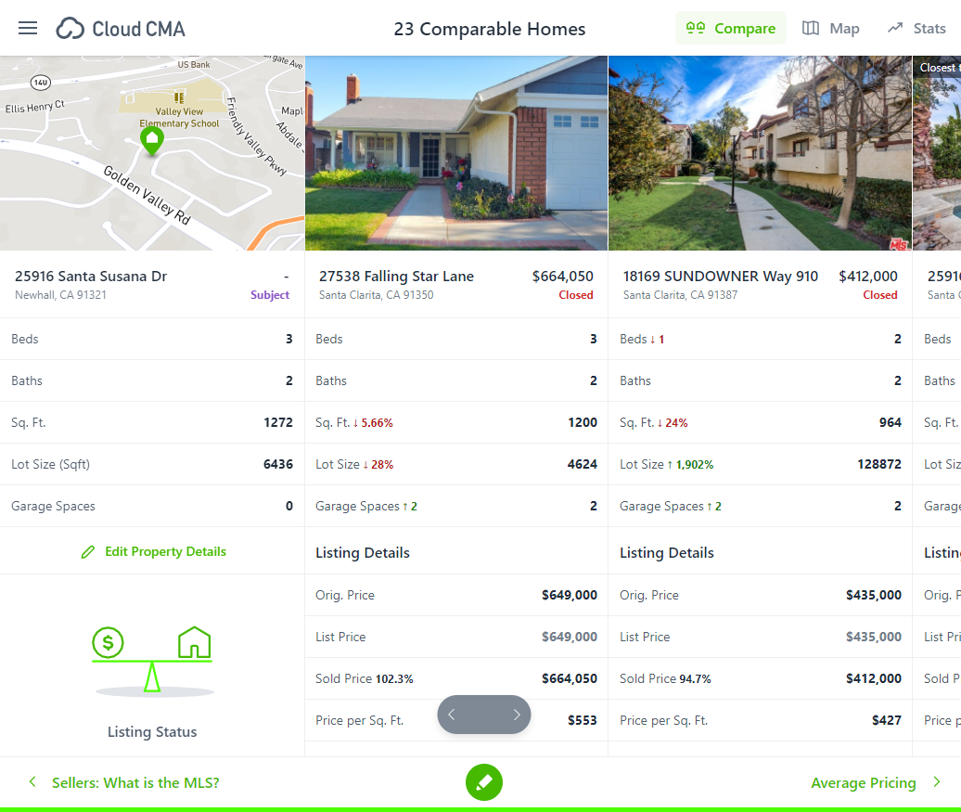Click the photo of 18169 SUNDOWNER Way
The width and height of the screenshot is (961, 812).
[x=759, y=152]
